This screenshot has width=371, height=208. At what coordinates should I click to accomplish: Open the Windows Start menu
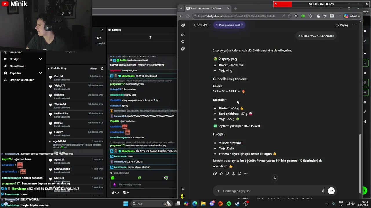pyautogui.click(x=126, y=204)
